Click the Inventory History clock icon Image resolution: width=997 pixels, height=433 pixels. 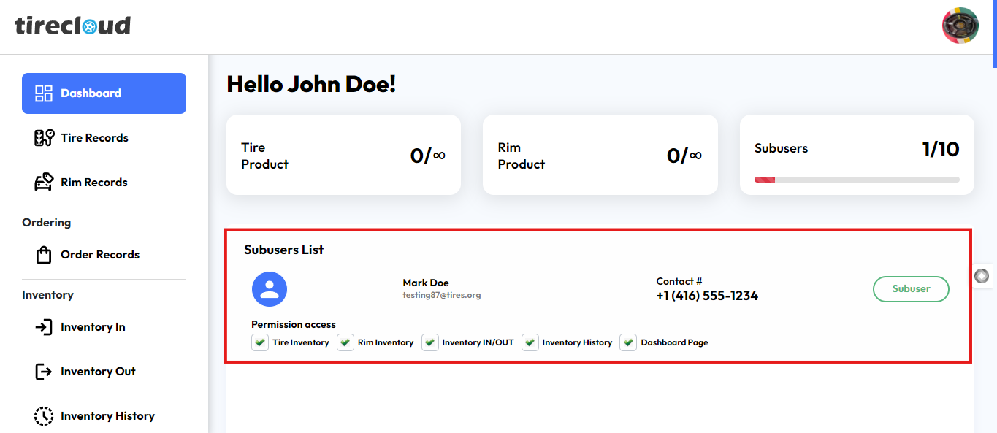point(44,416)
